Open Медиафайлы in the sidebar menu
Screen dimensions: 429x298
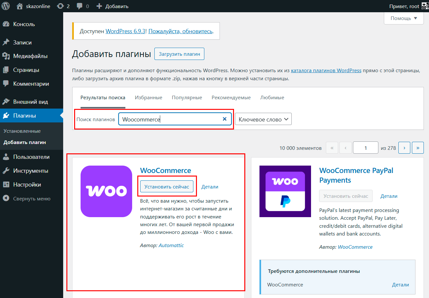(x=30, y=56)
